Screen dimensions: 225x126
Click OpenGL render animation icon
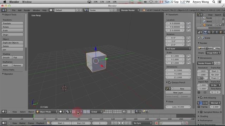click(147, 112)
